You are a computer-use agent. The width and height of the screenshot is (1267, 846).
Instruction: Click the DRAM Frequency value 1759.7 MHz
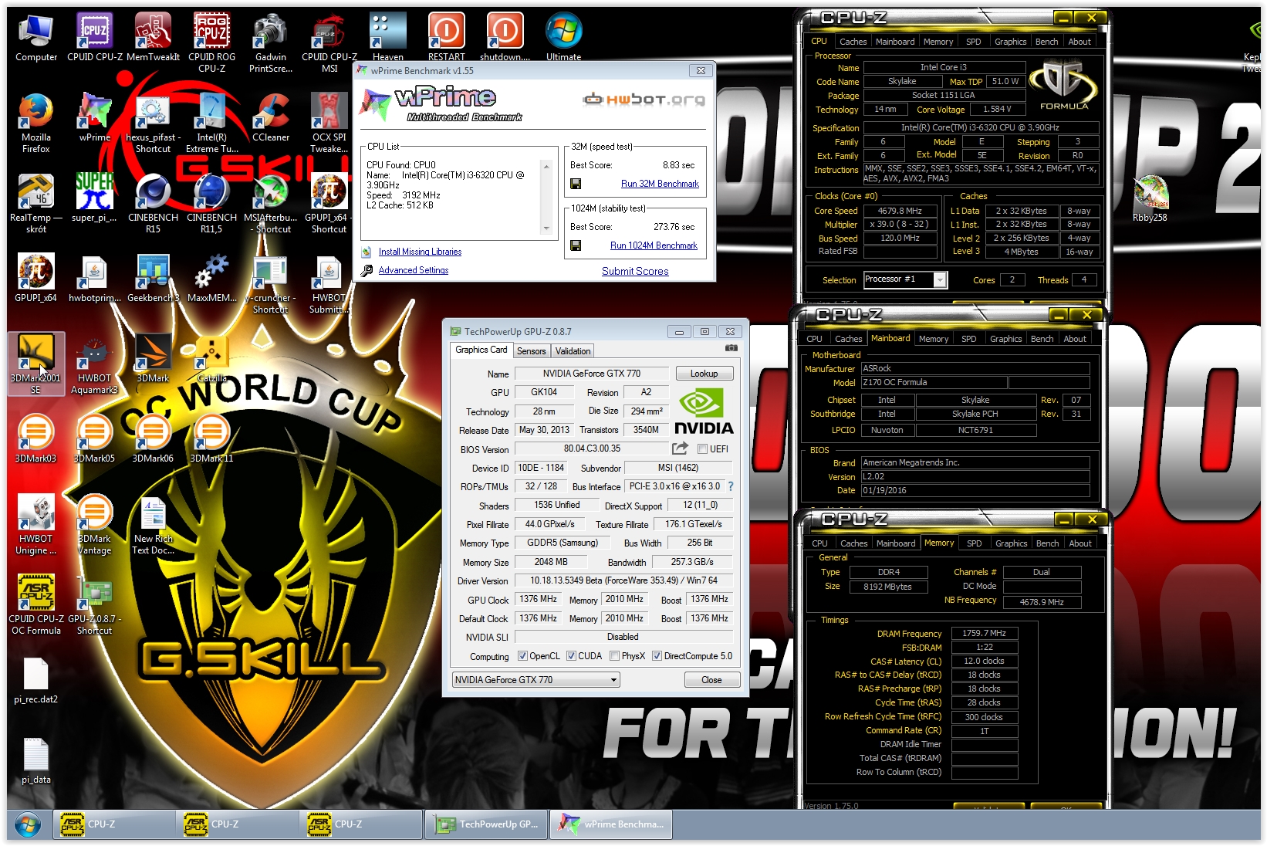(x=984, y=633)
